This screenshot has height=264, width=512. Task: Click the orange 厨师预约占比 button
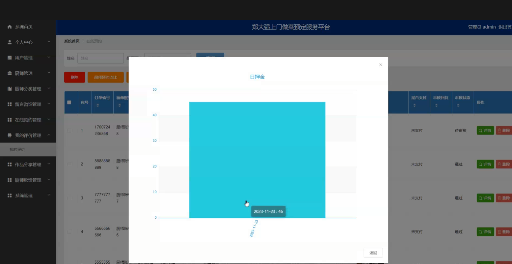point(106,77)
